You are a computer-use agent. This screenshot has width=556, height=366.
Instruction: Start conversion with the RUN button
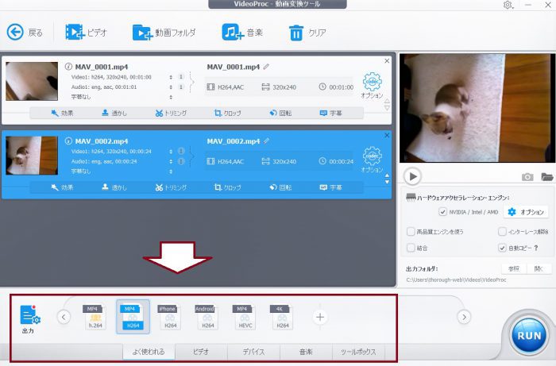[x=529, y=335]
